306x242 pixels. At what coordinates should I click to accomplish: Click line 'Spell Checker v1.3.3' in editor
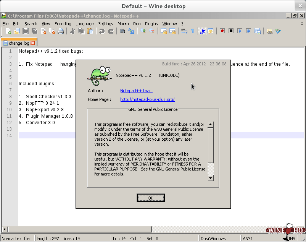click(48, 97)
